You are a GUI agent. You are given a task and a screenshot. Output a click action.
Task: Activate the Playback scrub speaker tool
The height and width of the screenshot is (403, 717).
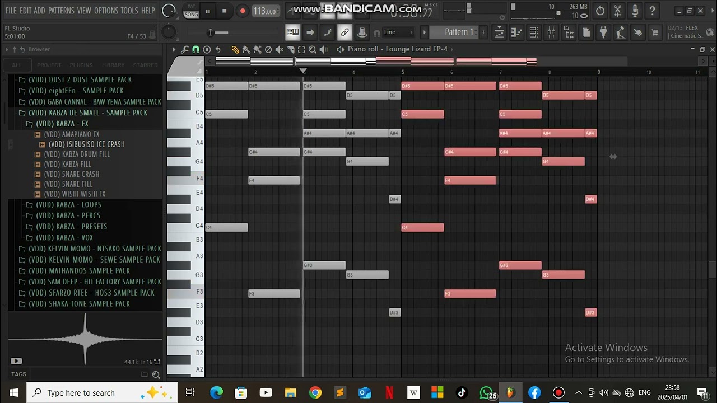pyautogui.click(x=324, y=50)
